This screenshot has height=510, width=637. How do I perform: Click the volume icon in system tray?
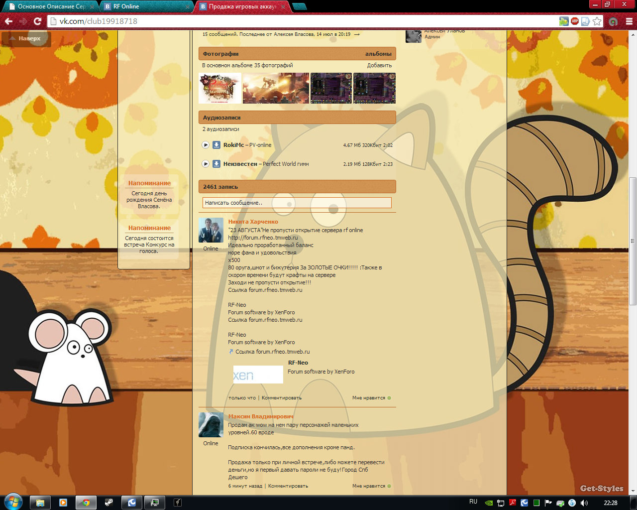click(584, 503)
